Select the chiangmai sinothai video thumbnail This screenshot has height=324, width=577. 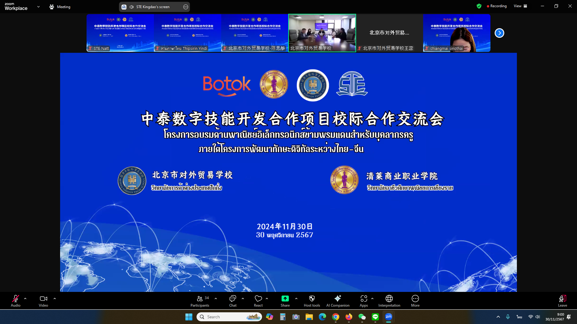pyautogui.click(x=456, y=33)
